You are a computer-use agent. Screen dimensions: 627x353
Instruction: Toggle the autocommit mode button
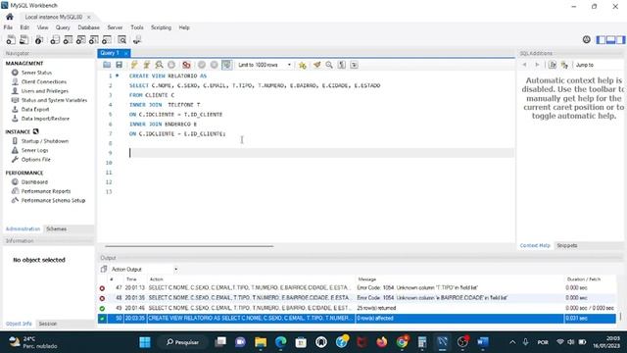click(226, 65)
